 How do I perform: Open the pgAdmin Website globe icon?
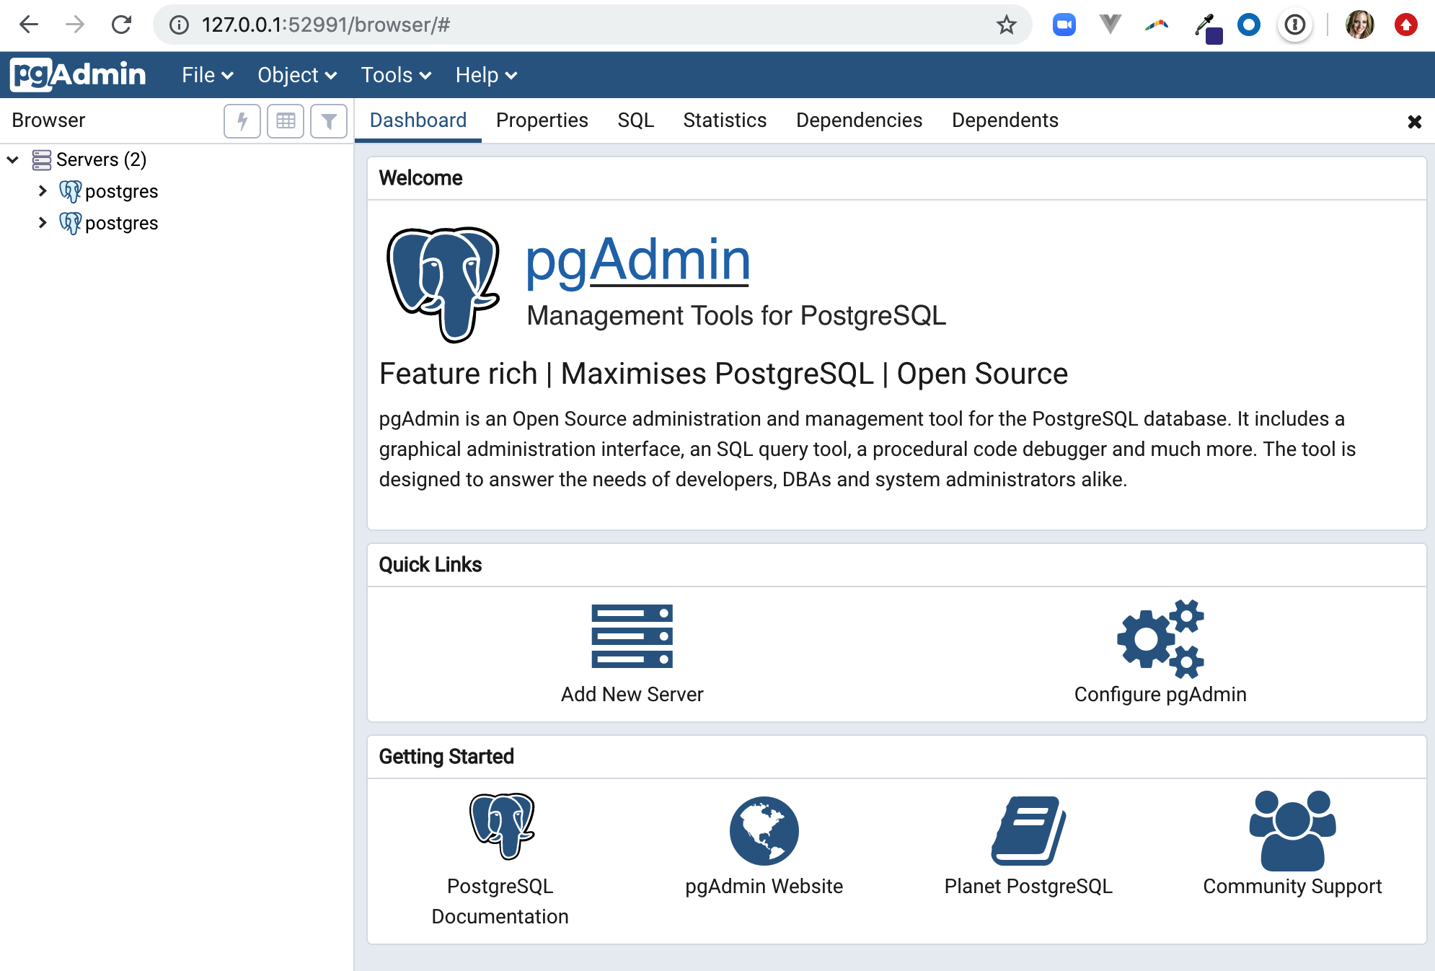(x=764, y=830)
